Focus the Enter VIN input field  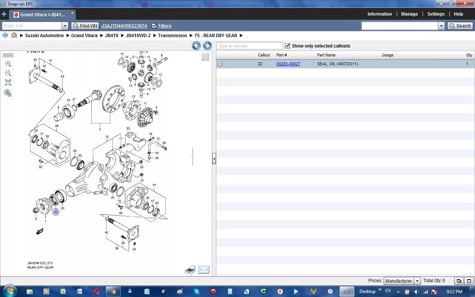(32, 26)
